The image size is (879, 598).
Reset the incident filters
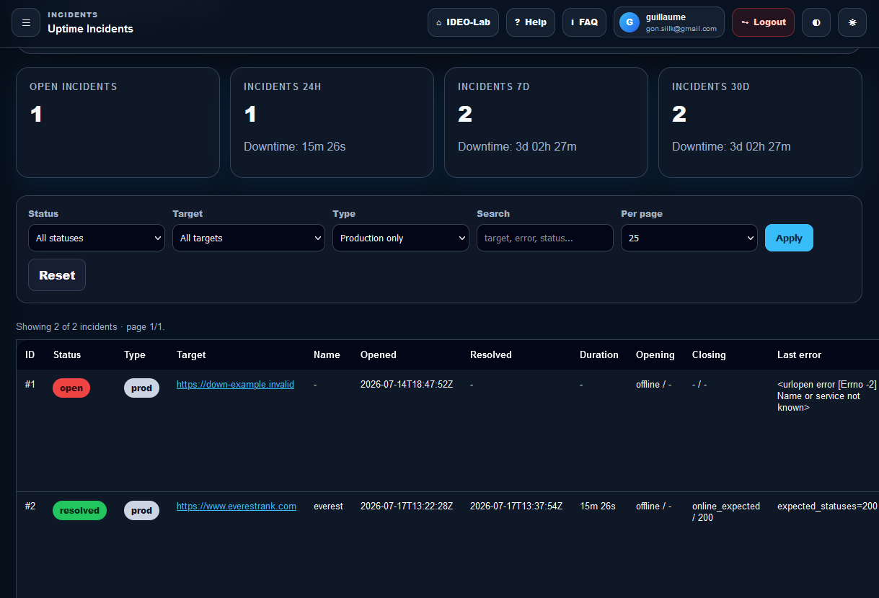coord(57,275)
